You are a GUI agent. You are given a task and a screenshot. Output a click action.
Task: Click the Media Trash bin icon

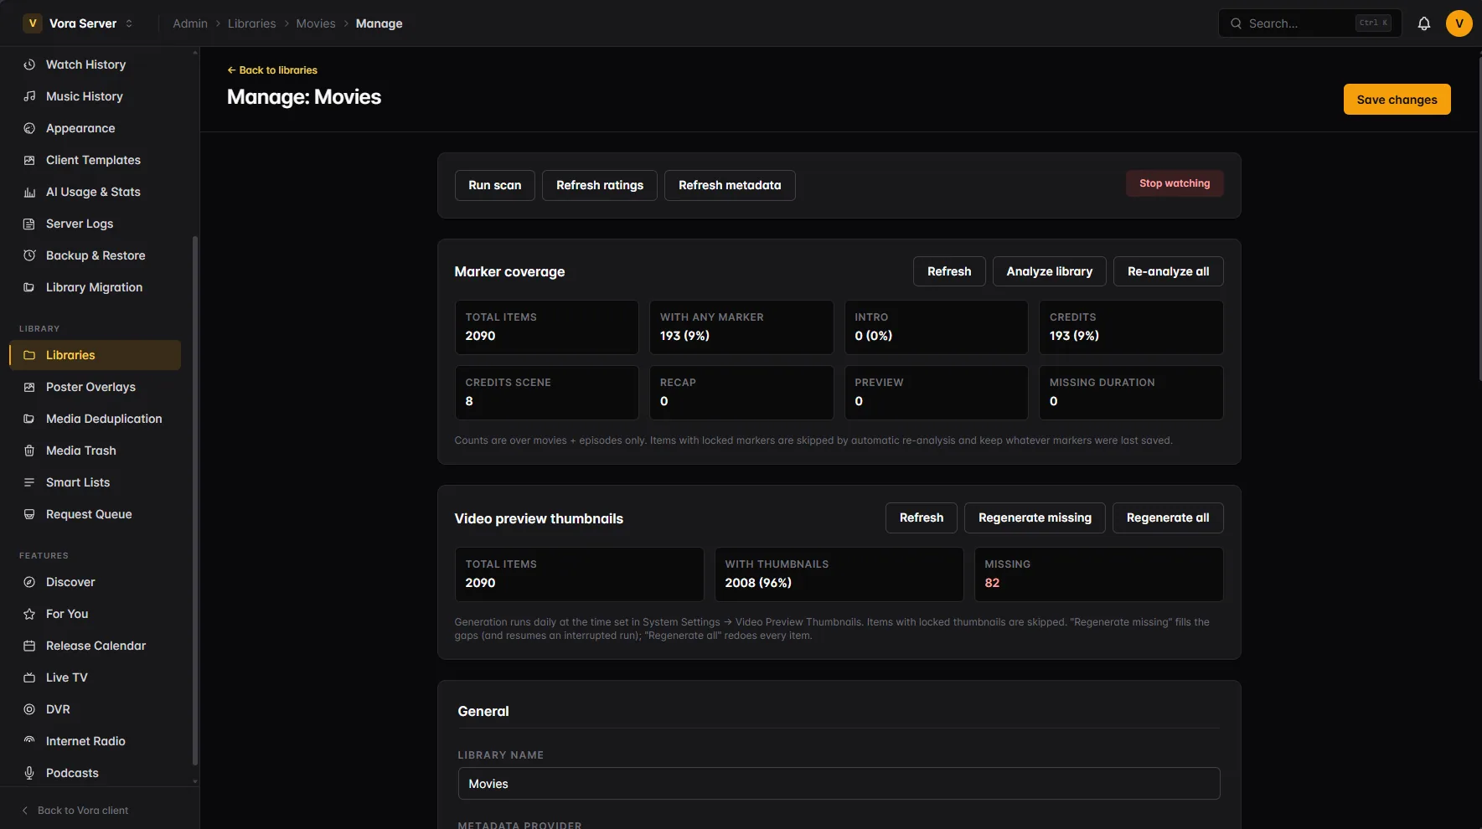29,451
